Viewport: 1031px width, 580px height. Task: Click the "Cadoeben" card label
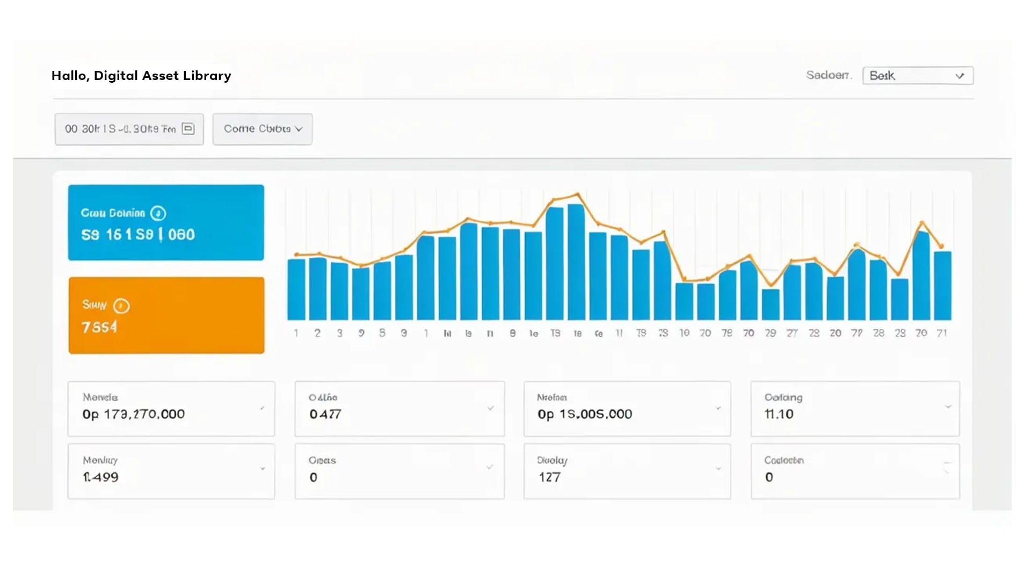(784, 460)
